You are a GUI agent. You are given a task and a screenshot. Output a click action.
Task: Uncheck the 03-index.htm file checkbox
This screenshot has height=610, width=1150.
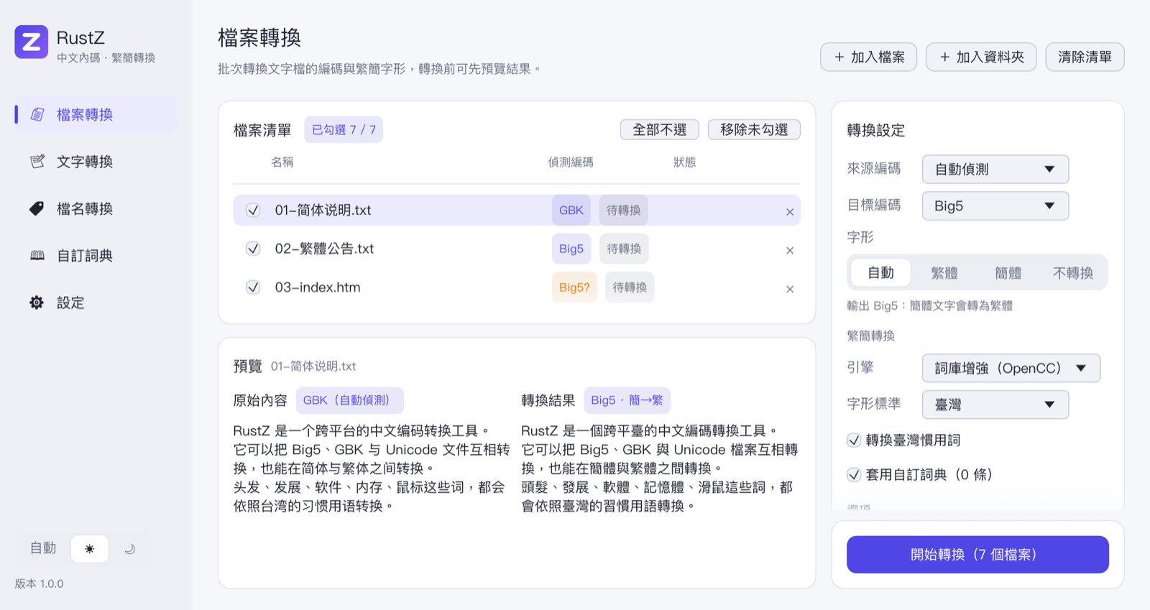[x=253, y=287]
